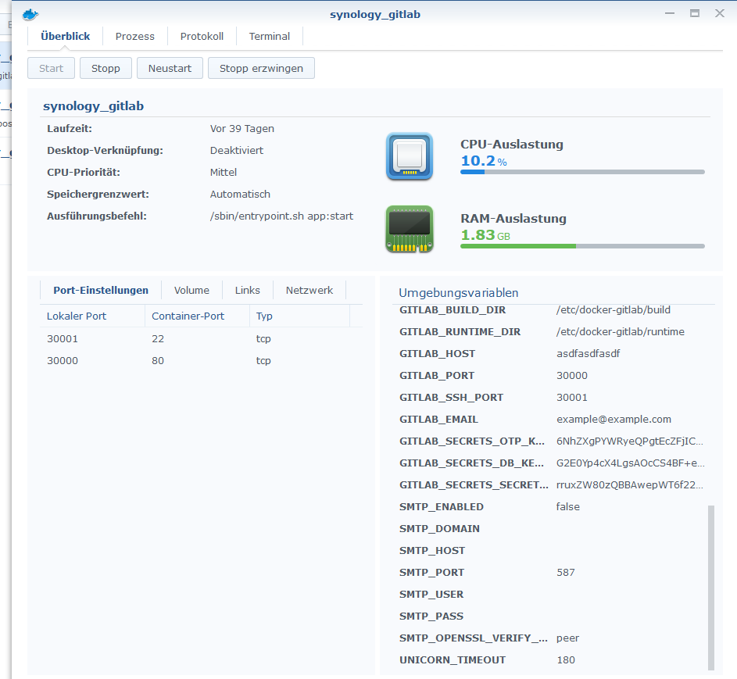Select container port 80 cell
737x679 pixels.
tap(157, 361)
